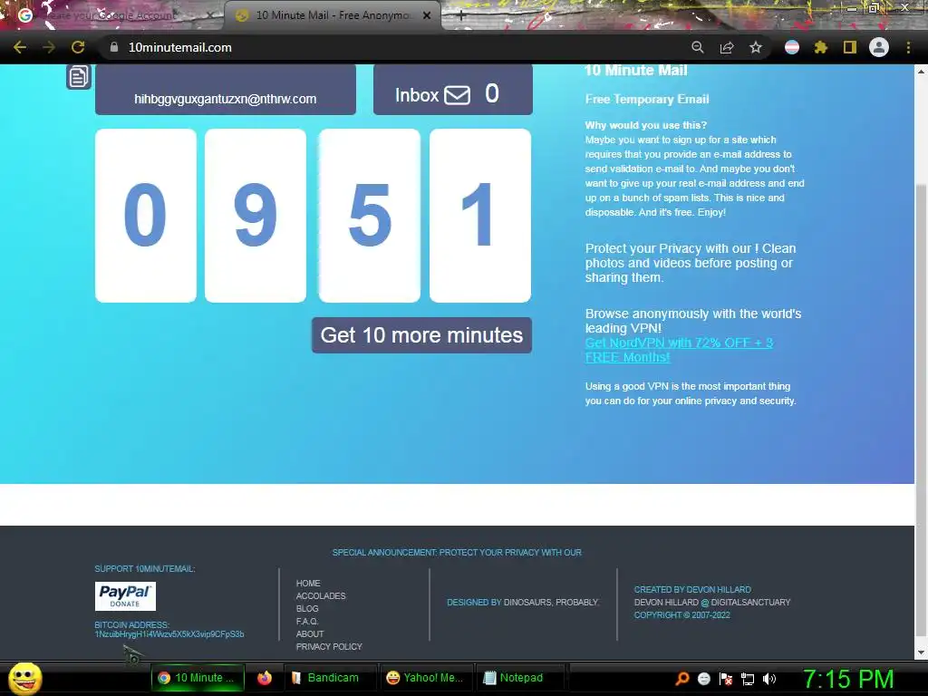928x696 pixels.
Task: Click the zoom magnifier icon in address bar
Action: (x=698, y=47)
